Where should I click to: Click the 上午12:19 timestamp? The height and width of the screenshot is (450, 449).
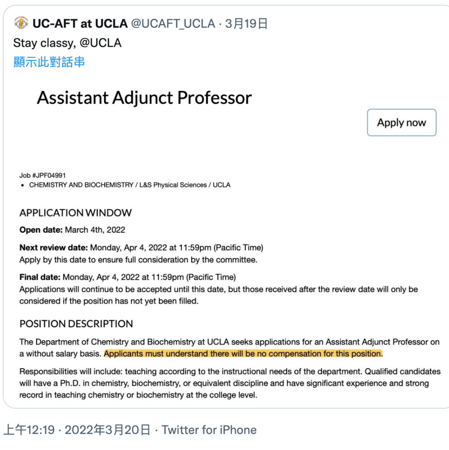(29, 430)
